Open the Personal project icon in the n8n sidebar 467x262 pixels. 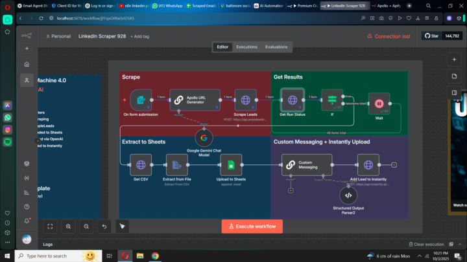tap(27, 80)
